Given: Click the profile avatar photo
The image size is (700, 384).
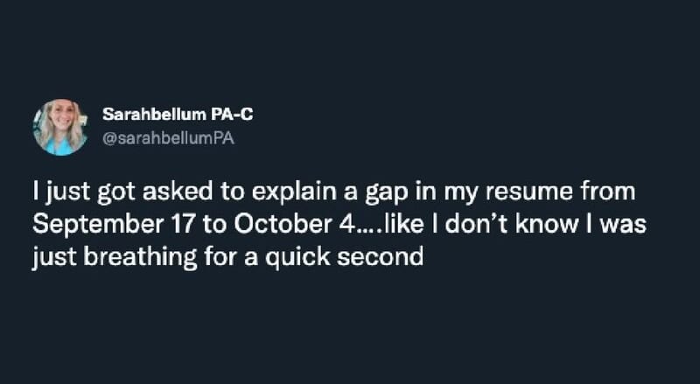Looking at the screenshot, I should (x=60, y=128).
